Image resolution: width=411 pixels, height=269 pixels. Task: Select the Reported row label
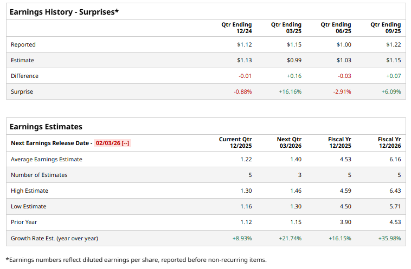(x=23, y=44)
